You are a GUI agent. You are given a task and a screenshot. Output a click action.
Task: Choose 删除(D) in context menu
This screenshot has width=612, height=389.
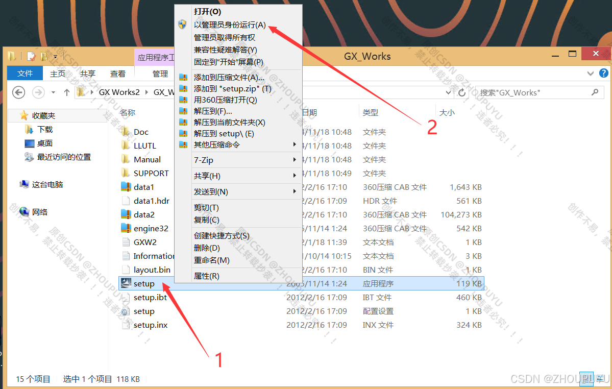coord(207,248)
